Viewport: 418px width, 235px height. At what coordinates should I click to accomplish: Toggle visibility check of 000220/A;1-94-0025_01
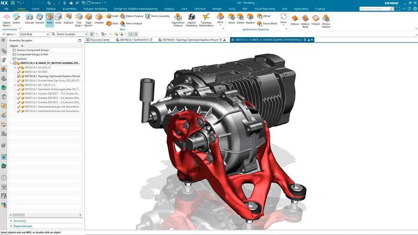(x=19, y=68)
